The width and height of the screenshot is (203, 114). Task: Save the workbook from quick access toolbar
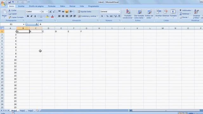(x=9, y=2)
